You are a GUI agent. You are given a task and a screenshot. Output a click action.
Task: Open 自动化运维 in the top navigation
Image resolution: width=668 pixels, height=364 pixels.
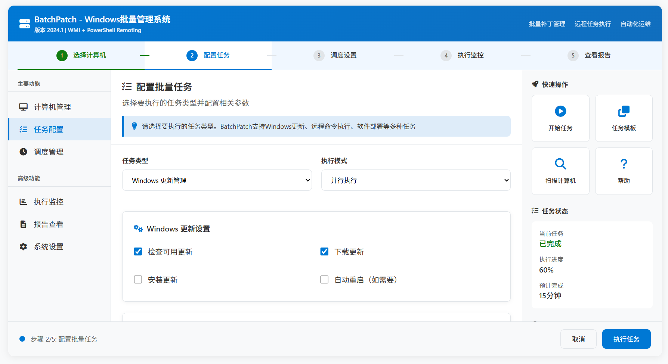click(636, 24)
